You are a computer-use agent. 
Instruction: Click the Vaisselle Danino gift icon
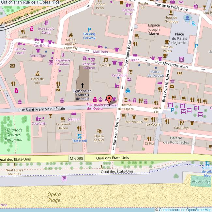pos(85,58)
